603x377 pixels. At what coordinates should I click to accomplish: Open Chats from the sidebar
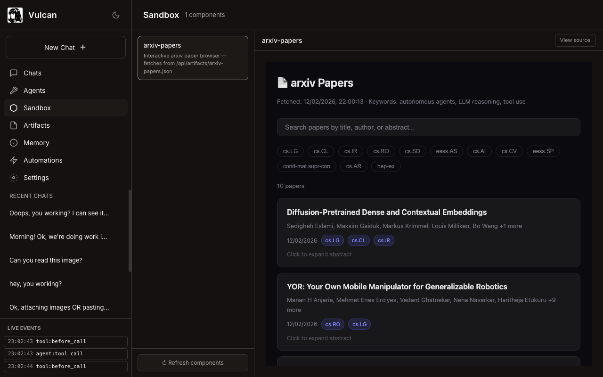pos(33,73)
